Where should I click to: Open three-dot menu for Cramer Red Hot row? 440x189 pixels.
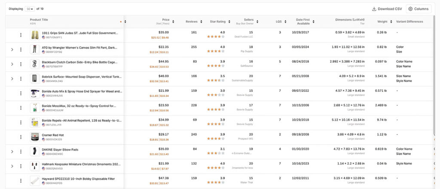(21, 137)
